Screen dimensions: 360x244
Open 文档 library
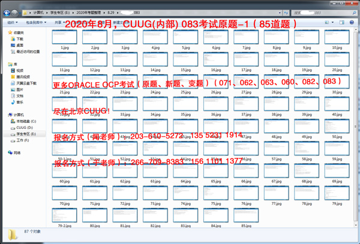pos(17,96)
